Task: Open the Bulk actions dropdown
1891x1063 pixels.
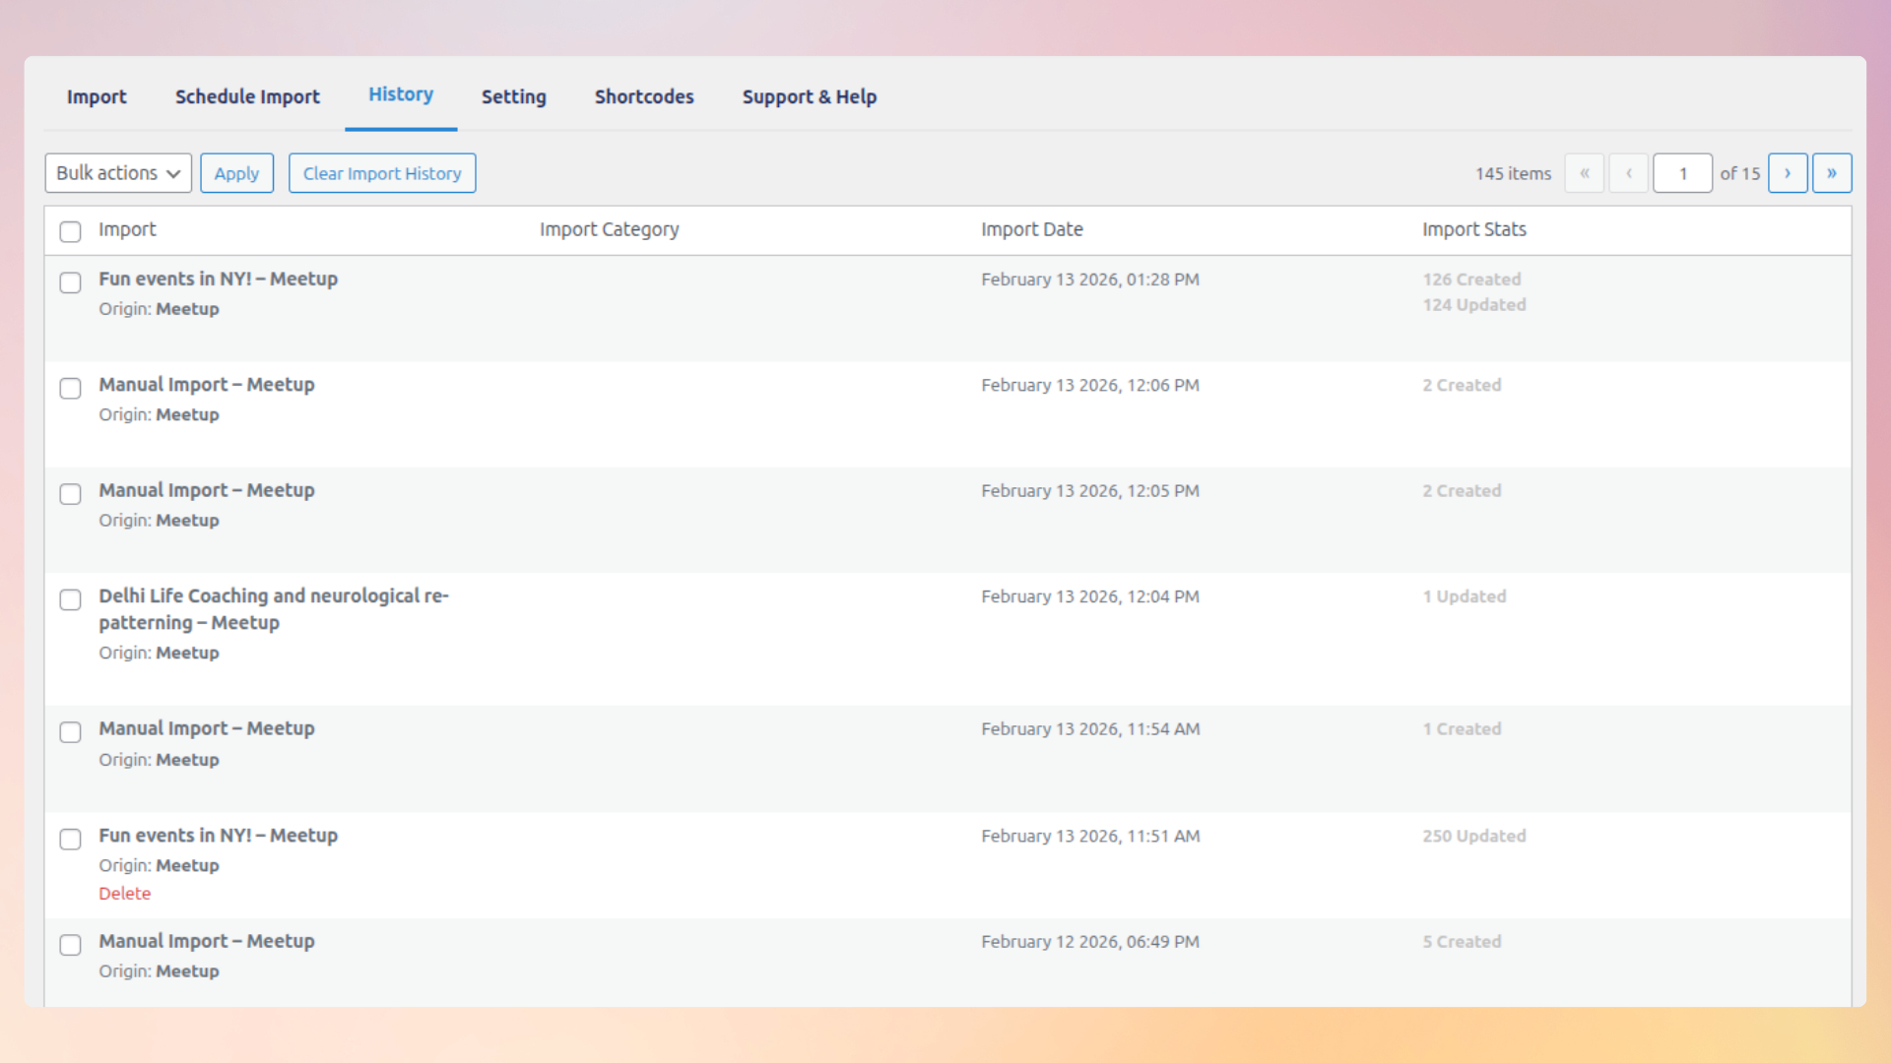Action: (x=117, y=172)
